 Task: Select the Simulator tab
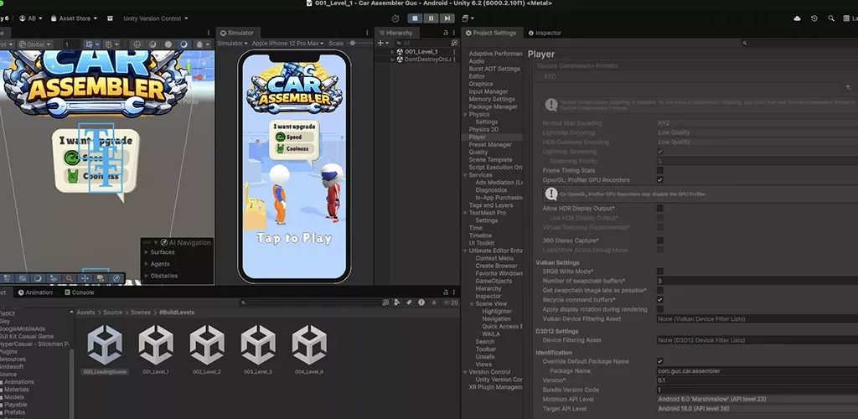tap(237, 33)
